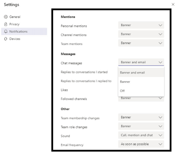
Task: Open the Team mentions dropdown
Action: coord(141,43)
